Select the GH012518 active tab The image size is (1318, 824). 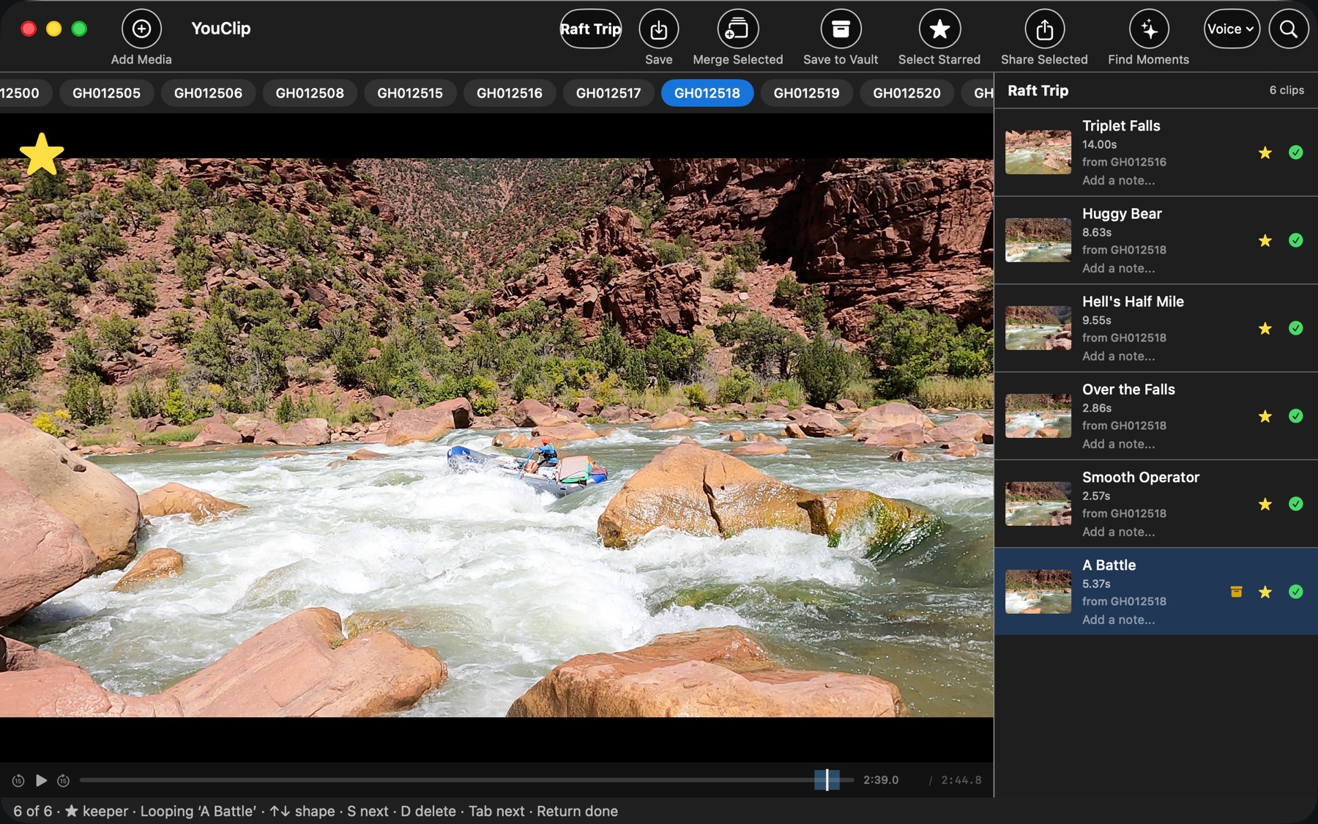pyautogui.click(x=707, y=93)
